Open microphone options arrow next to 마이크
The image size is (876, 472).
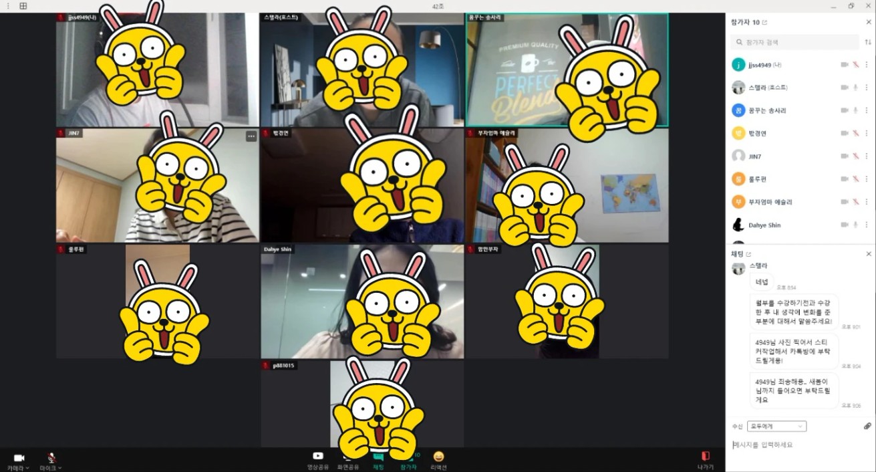tap(60, 468)
